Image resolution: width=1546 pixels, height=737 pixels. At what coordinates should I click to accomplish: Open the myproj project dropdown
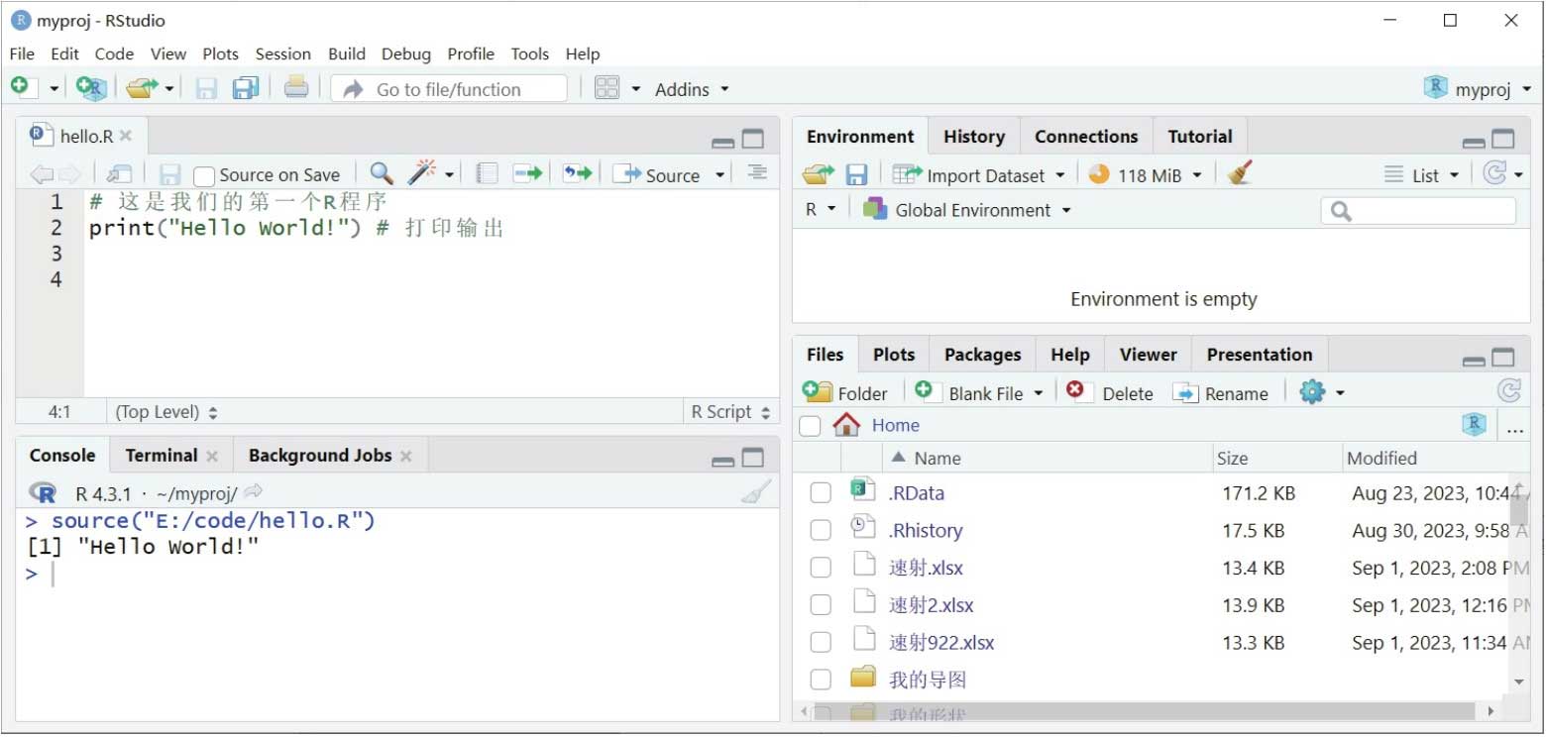point(1477,89)
